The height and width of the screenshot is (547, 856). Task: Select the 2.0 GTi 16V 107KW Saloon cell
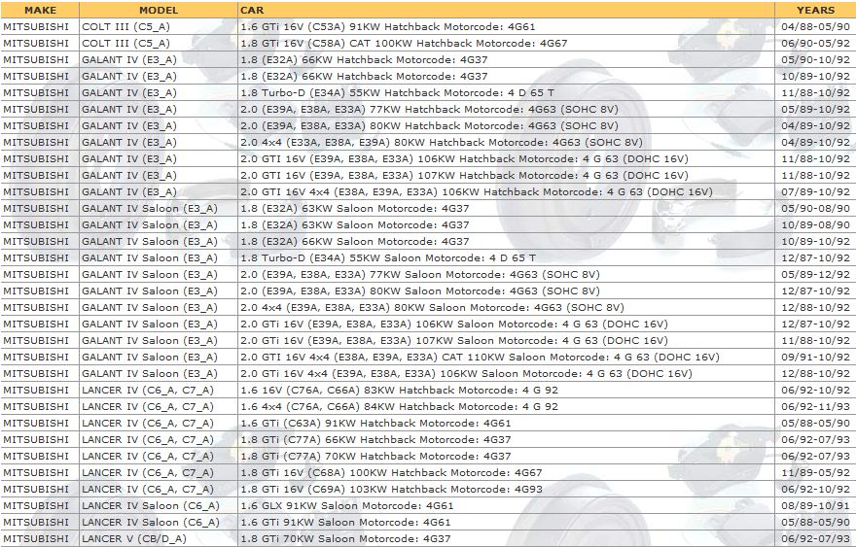[x=506, y=340]
